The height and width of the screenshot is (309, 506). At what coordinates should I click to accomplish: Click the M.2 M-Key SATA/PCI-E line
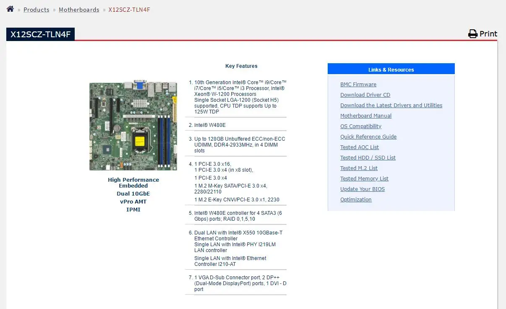pos(231,189)
